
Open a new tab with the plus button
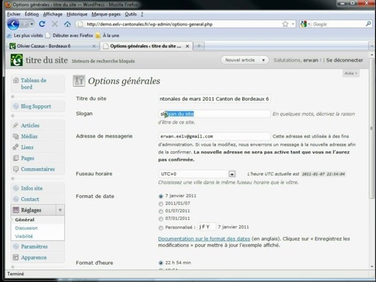(199, 46)
